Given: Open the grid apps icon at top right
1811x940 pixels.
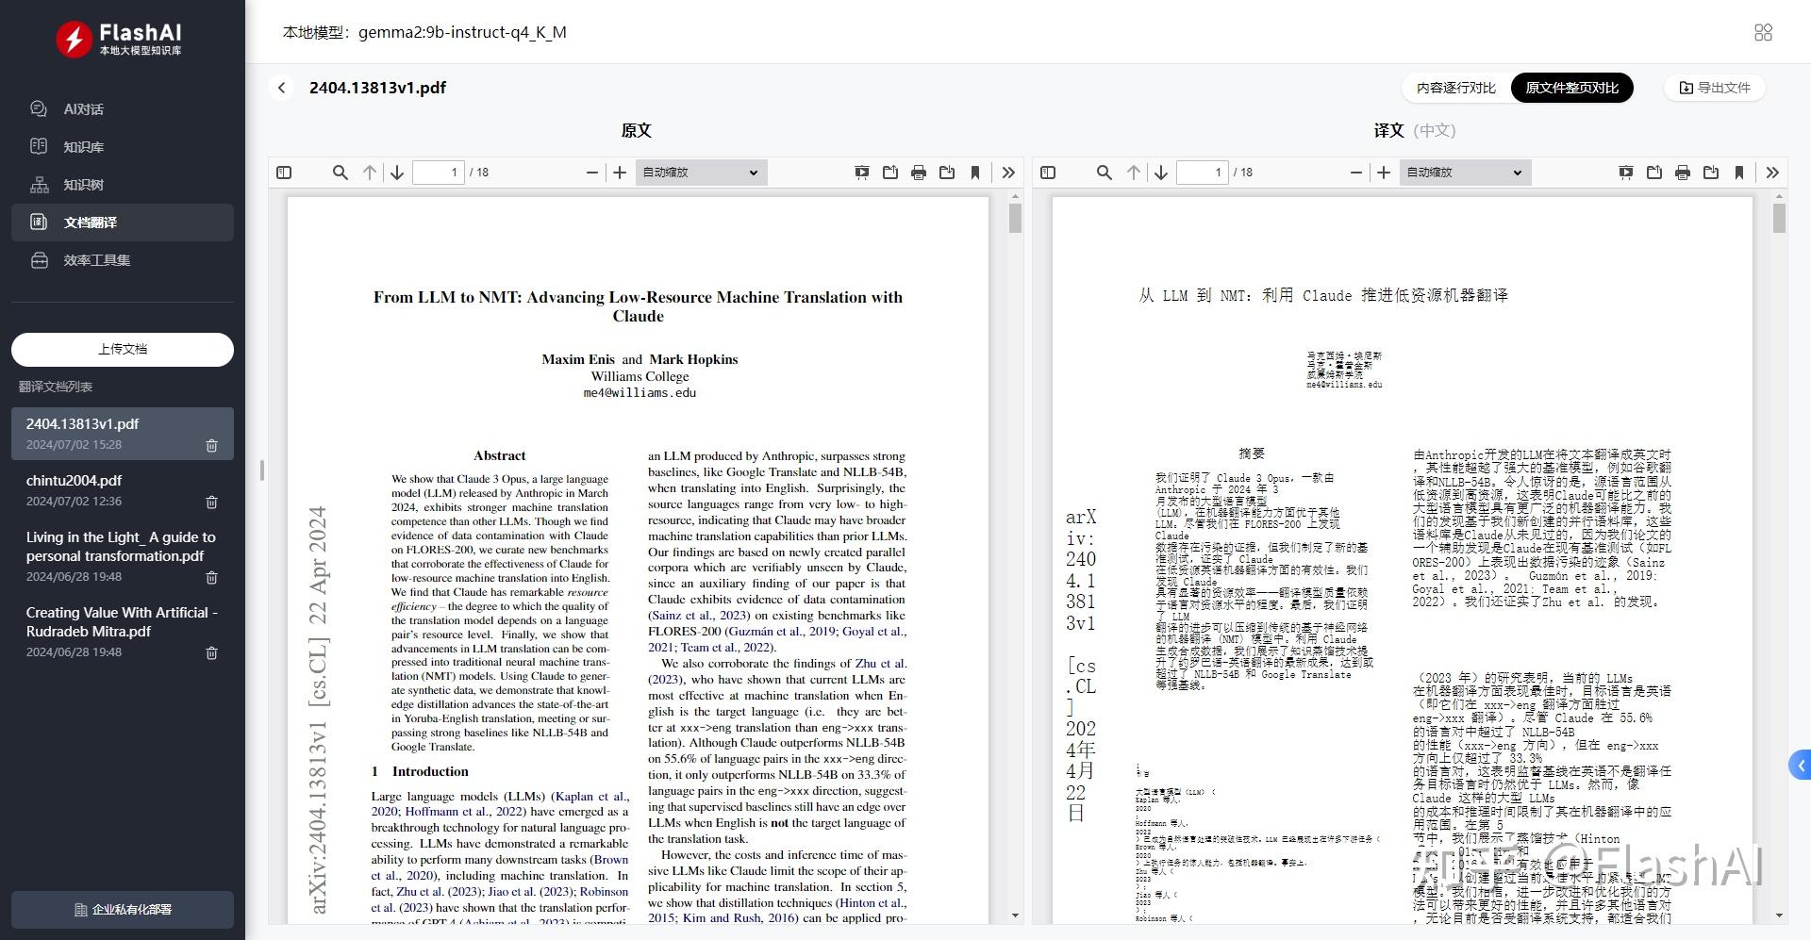Looking at the screenshot, I should click(x=1763, y=32).
